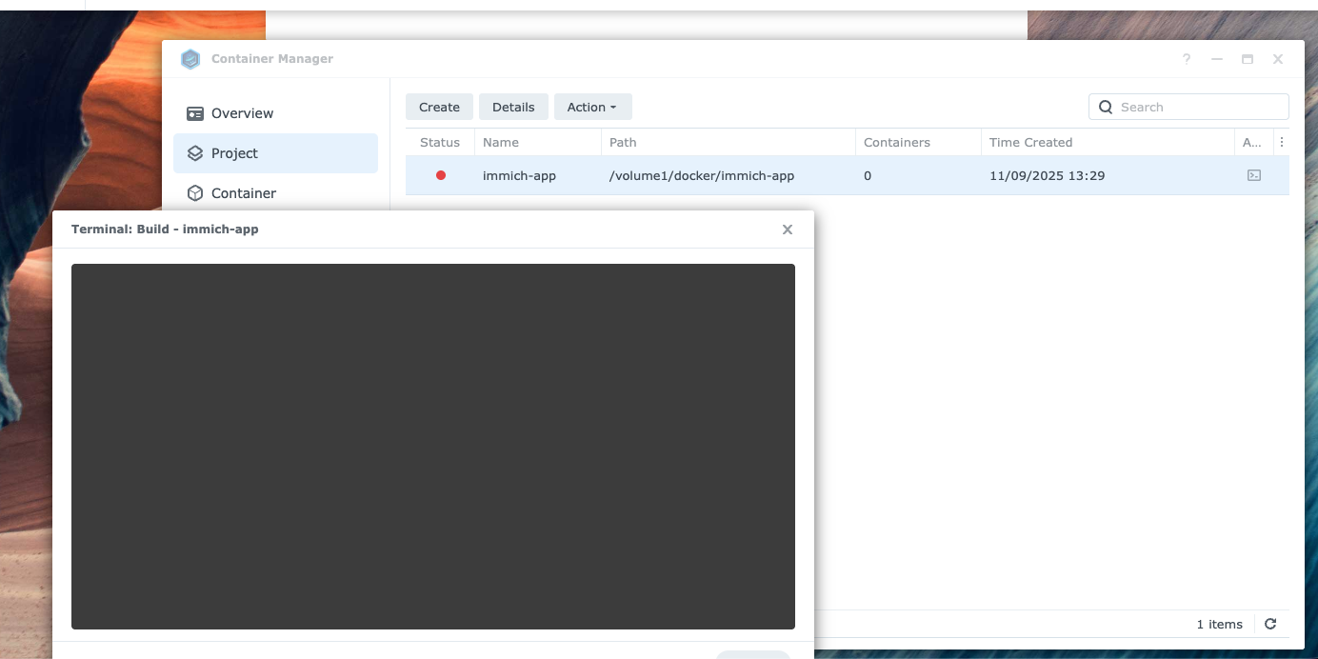Click the Container Manager app logo icon
Screen dimensions: 1318x659
[x=190, y=59]
